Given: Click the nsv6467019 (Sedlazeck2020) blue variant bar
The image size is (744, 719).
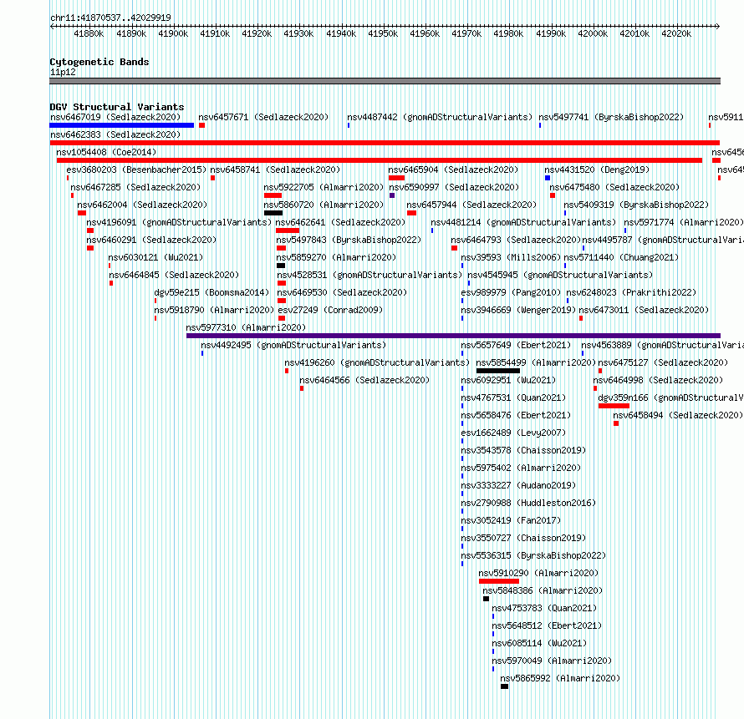Looking at the screenshot, I should [x=121, y=125].
